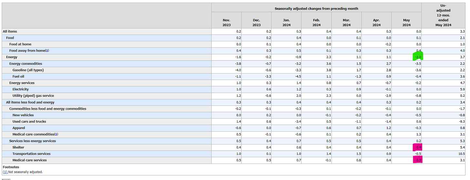470x180 pixels.
Task: Click Energy Nov. 2023 value -1.6
Action: (238, 57)
